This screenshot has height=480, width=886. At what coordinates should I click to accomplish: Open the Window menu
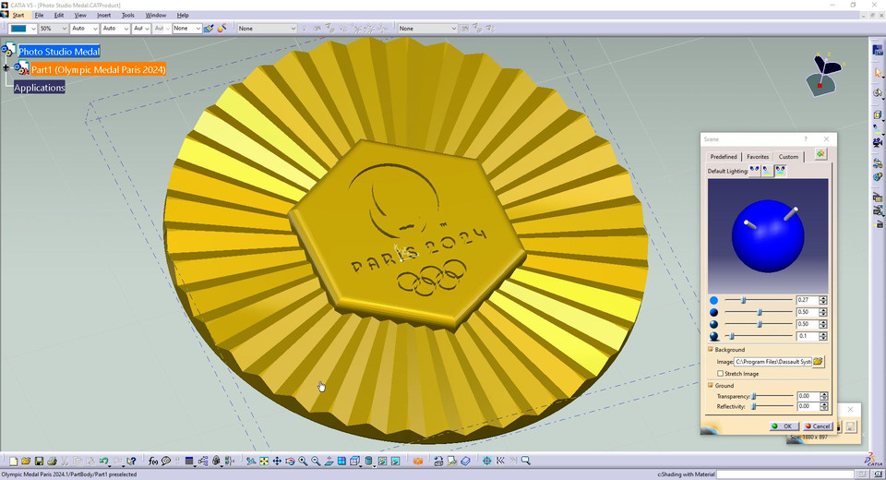tap(155, 16)
